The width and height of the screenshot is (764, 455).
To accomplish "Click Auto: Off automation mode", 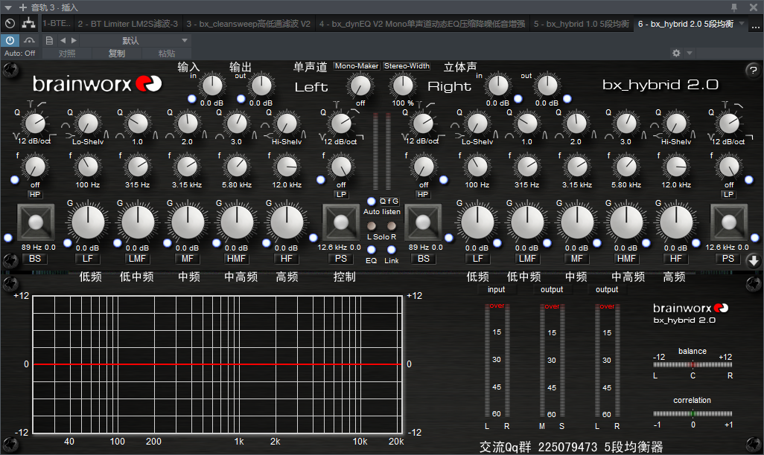I will click(20, 53).
